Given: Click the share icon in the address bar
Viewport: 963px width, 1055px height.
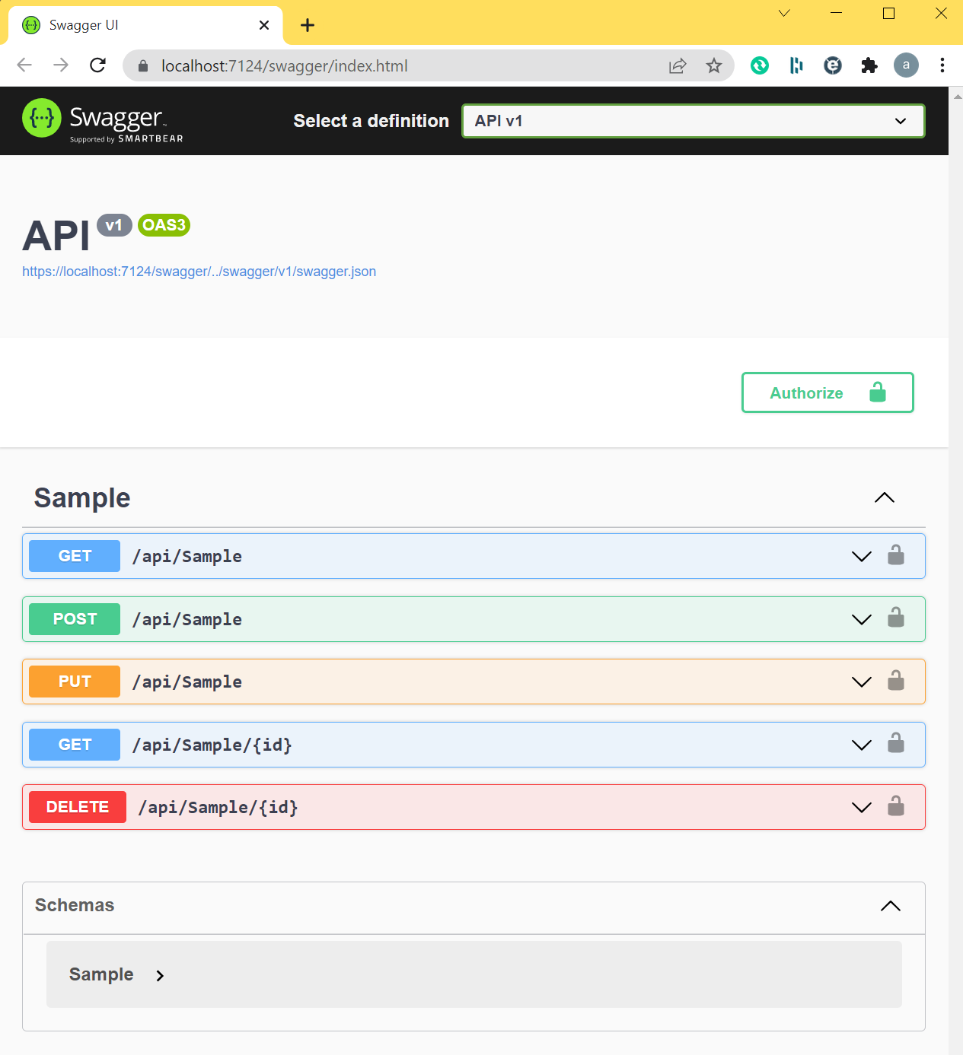Looking at the screenshot, I should click(x=677, y=65).
